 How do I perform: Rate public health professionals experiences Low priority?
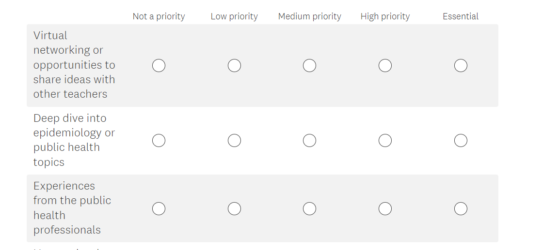pyautogui.click(x=234, y=208)
